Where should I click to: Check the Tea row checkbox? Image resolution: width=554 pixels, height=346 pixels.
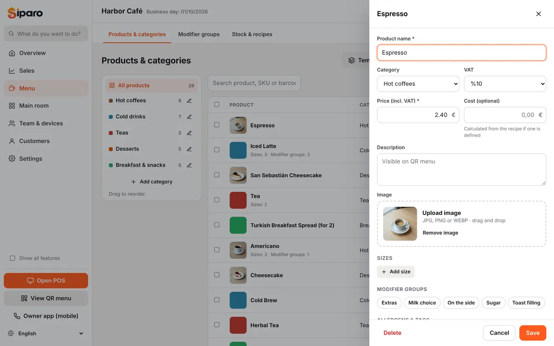tap(217, 200)
